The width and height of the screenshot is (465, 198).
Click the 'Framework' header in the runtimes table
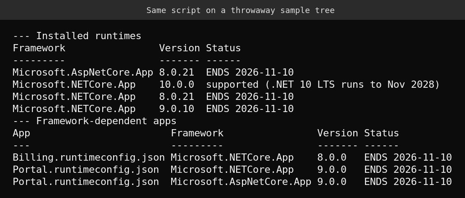[39, 48]
